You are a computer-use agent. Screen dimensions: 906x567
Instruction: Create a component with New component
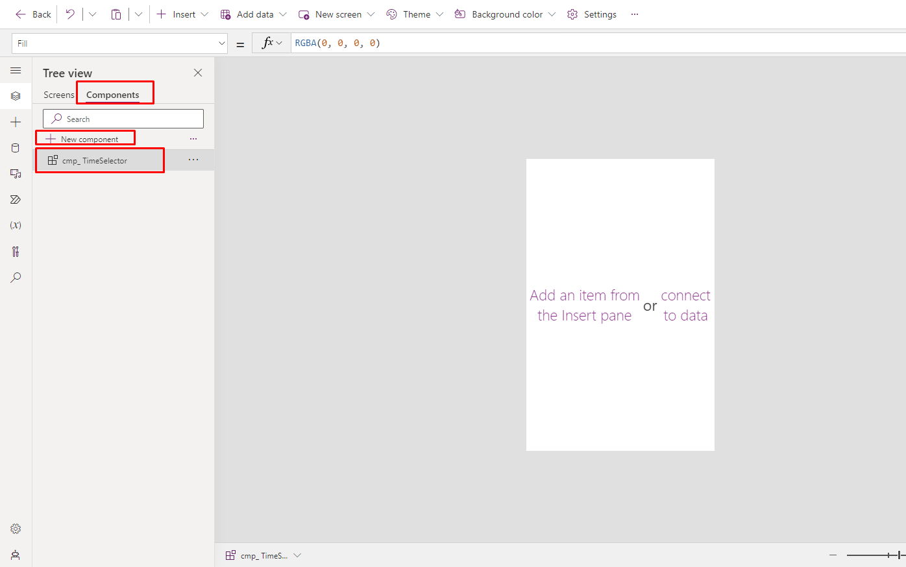click(85, 138)
